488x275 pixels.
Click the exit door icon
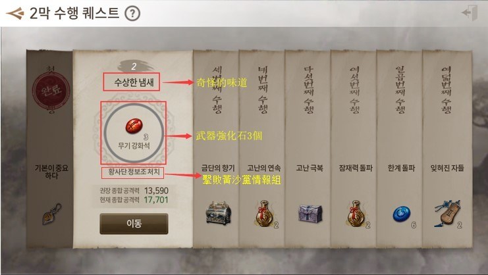pyautogui.click(x=470, y=12)
